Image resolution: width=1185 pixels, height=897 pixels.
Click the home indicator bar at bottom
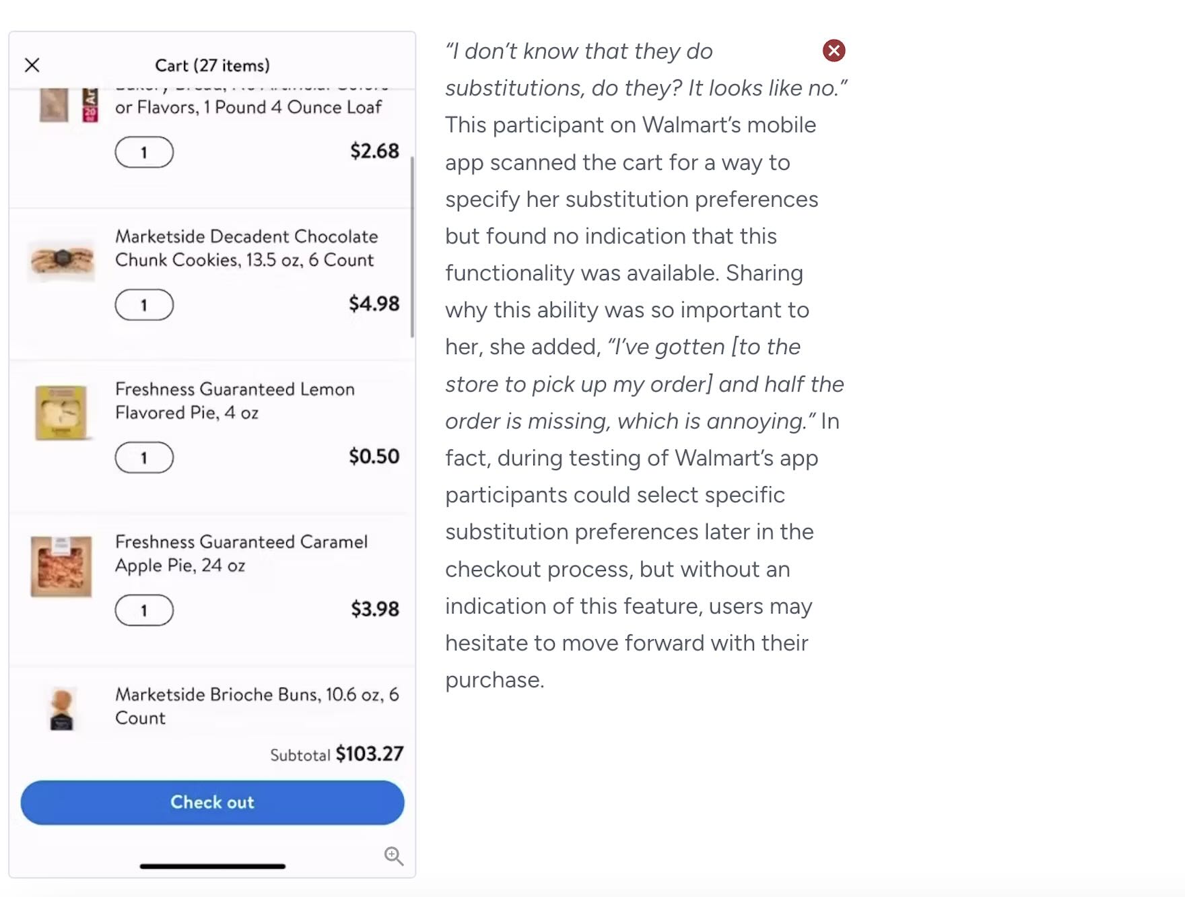pos(212,866)
